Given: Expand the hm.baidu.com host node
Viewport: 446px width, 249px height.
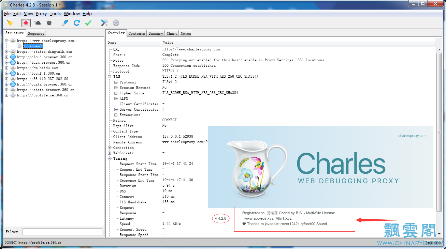Looking at the screenshot, I should 7,68.
